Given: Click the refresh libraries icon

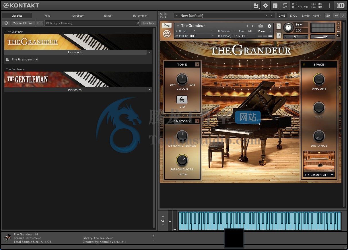Looking at the screenshot, I should pos(6,23).
